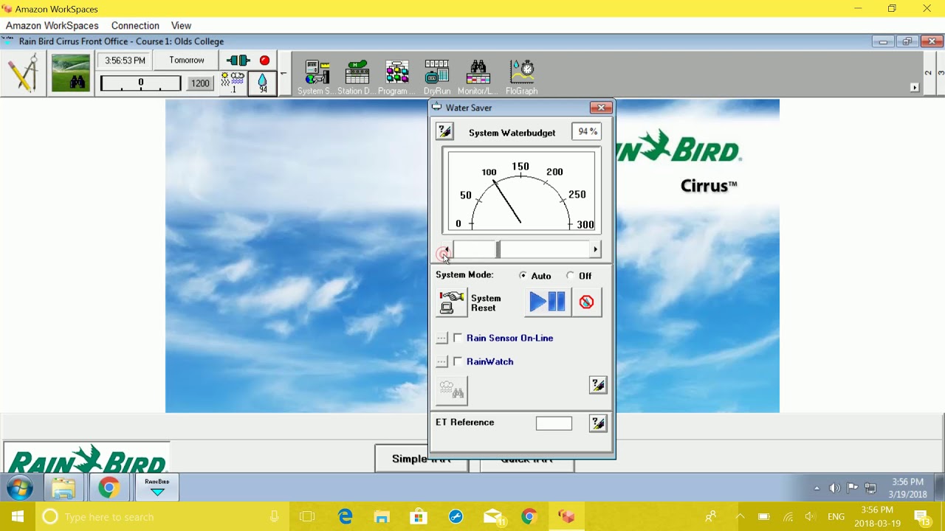Click the Simple IRR button
Image resolution: width=945 pixels, height=531 pixels.
coord(421,459)
